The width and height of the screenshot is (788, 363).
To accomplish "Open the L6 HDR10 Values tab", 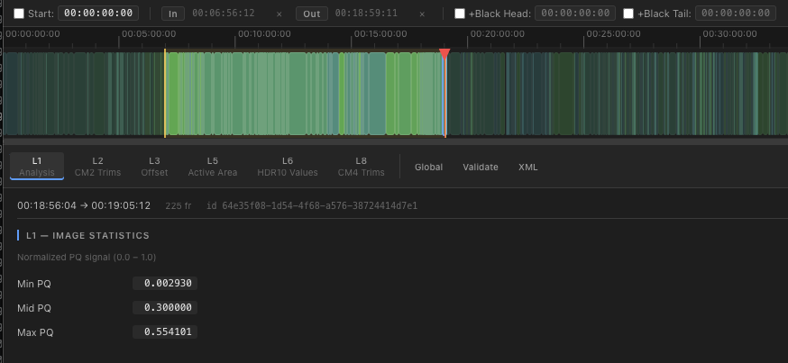I will 288,166.
